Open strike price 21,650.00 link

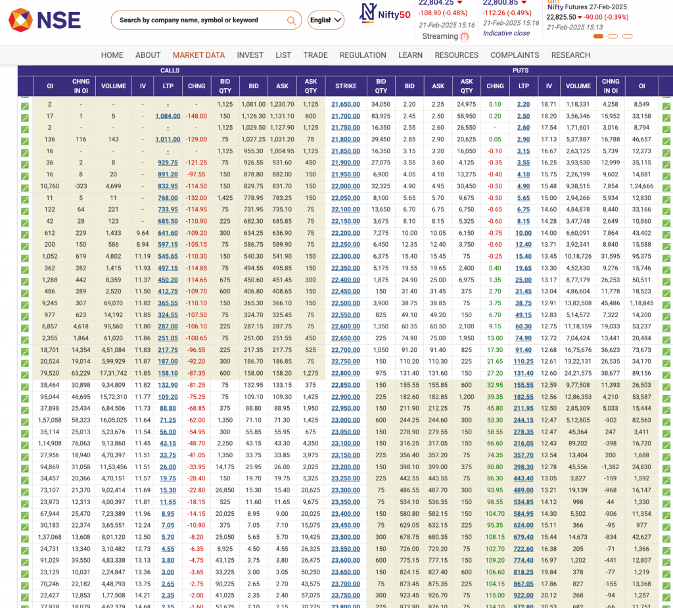pos(346,105)
